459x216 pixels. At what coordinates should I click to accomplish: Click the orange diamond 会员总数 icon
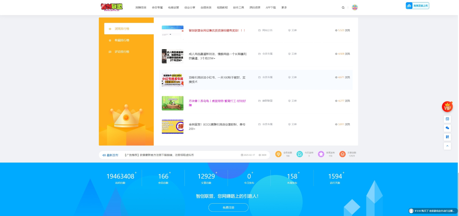tap(278, 154)
